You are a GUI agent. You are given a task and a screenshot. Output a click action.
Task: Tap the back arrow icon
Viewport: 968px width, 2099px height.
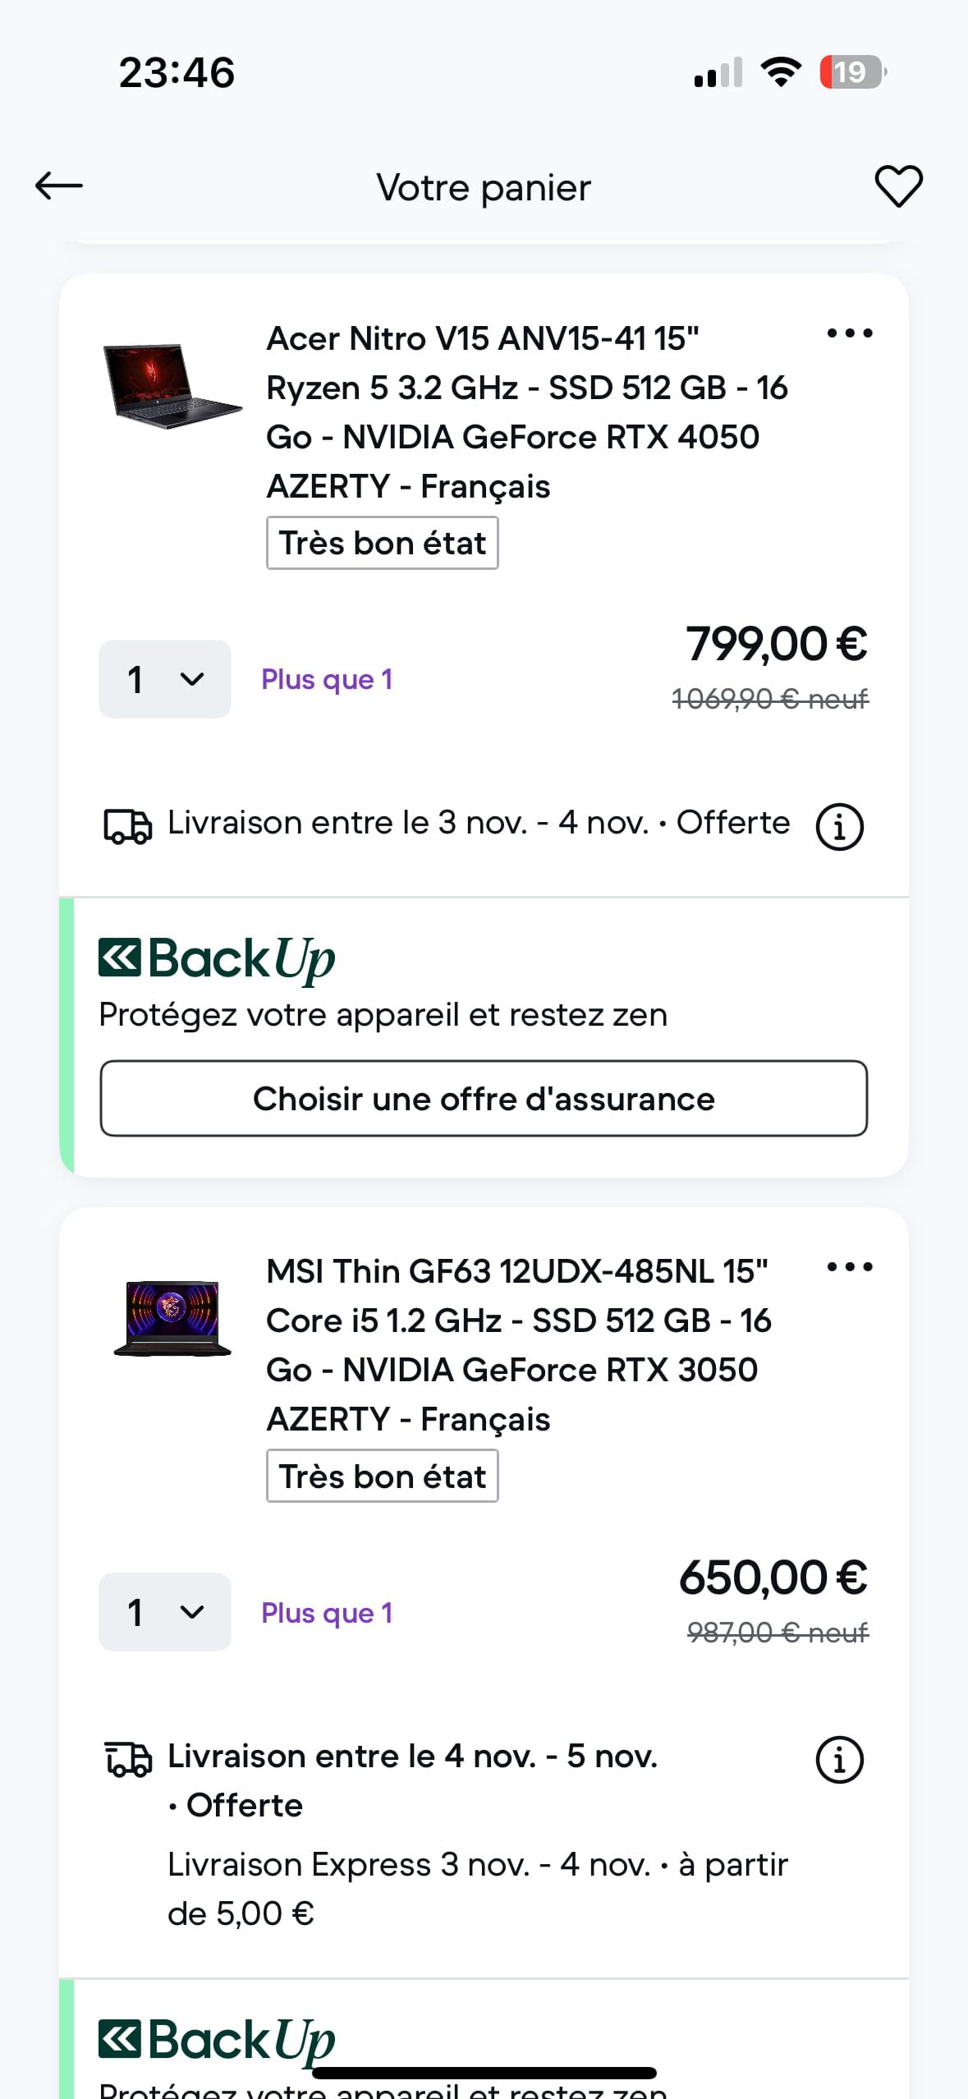(59, 186)
